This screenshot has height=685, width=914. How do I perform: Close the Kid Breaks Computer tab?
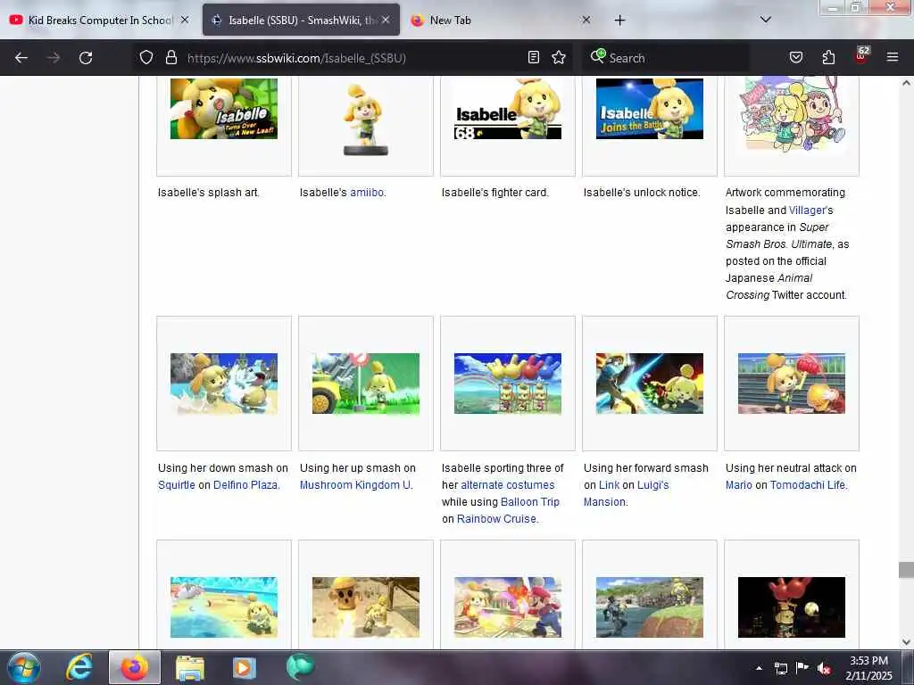click(185, 20)
